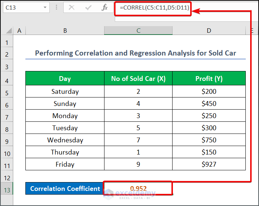Select column C header

[138, 31]
